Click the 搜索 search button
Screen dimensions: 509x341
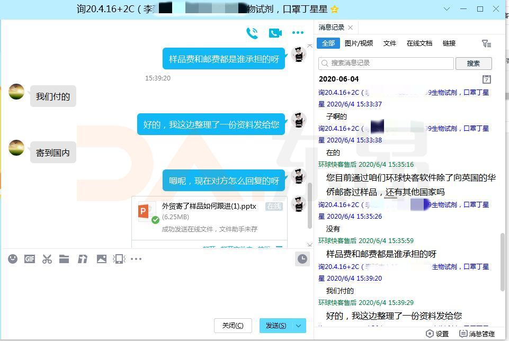tap(473, 63)
